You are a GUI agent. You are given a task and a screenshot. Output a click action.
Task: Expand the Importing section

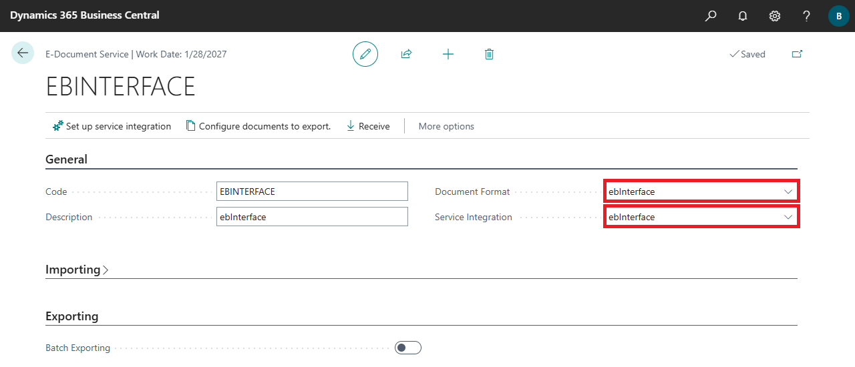click(77, 270)
